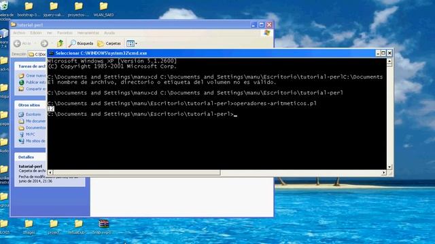Maximize the cmd.exe window
435x244 pixels.
[x=383, y=53]
